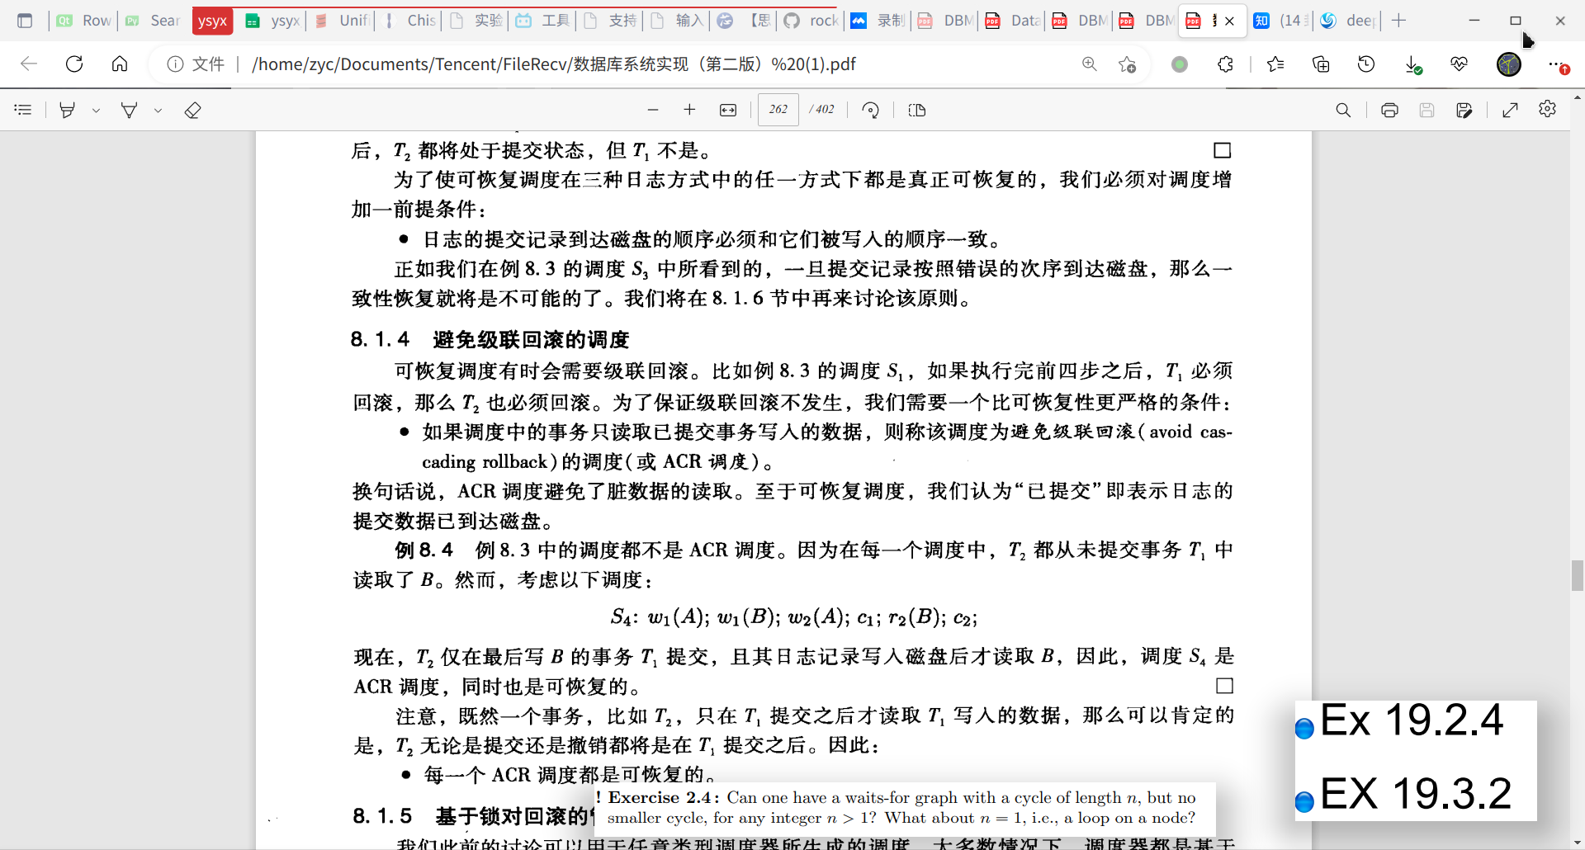Switch to the Row tab
Viewport: 1585px width, 850px height.
[x=84, y=21]
